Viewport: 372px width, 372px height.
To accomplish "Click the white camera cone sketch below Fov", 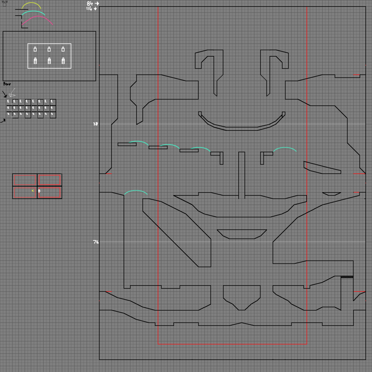I will pyautogui.click(x=12, y=93).
